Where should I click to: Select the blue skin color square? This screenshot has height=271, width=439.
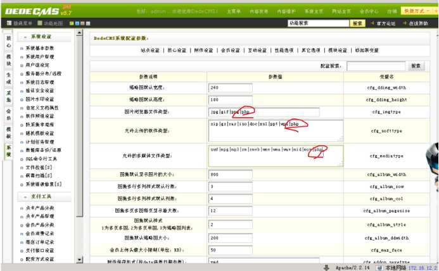click(x=77, y=23)
